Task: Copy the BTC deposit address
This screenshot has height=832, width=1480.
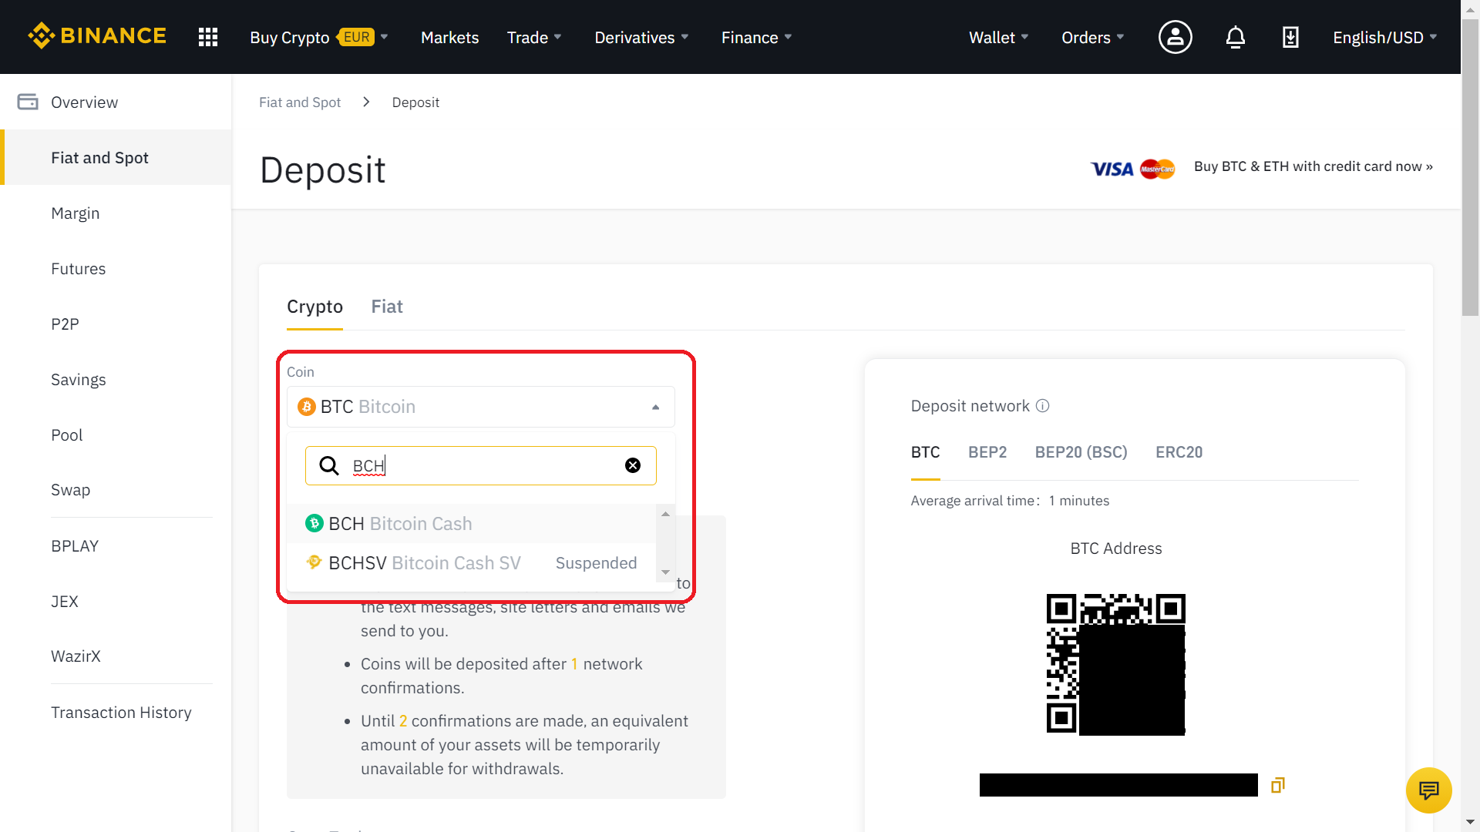Action: click(x=1277, y=785)
